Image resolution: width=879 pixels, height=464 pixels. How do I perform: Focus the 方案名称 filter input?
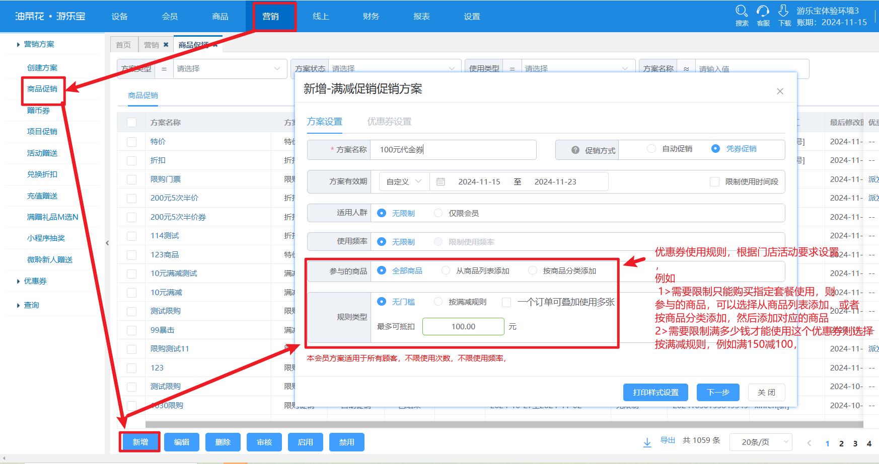tap(752, 68)
